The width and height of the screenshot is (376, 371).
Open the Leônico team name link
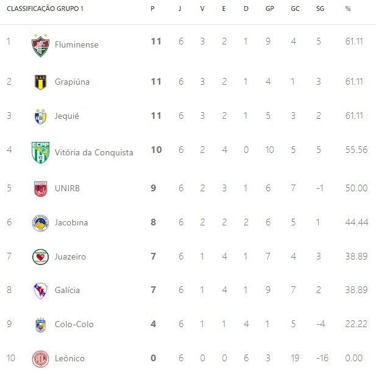(x=69, y=358)
